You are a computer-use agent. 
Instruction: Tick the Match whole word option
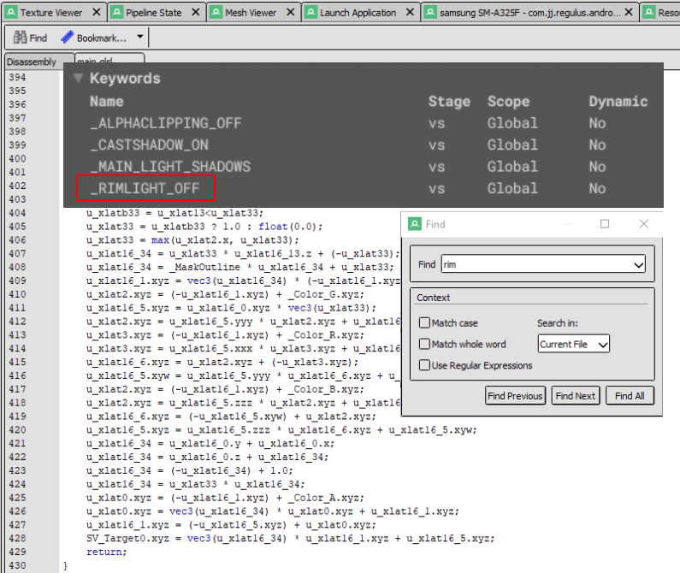pos(425,345)
